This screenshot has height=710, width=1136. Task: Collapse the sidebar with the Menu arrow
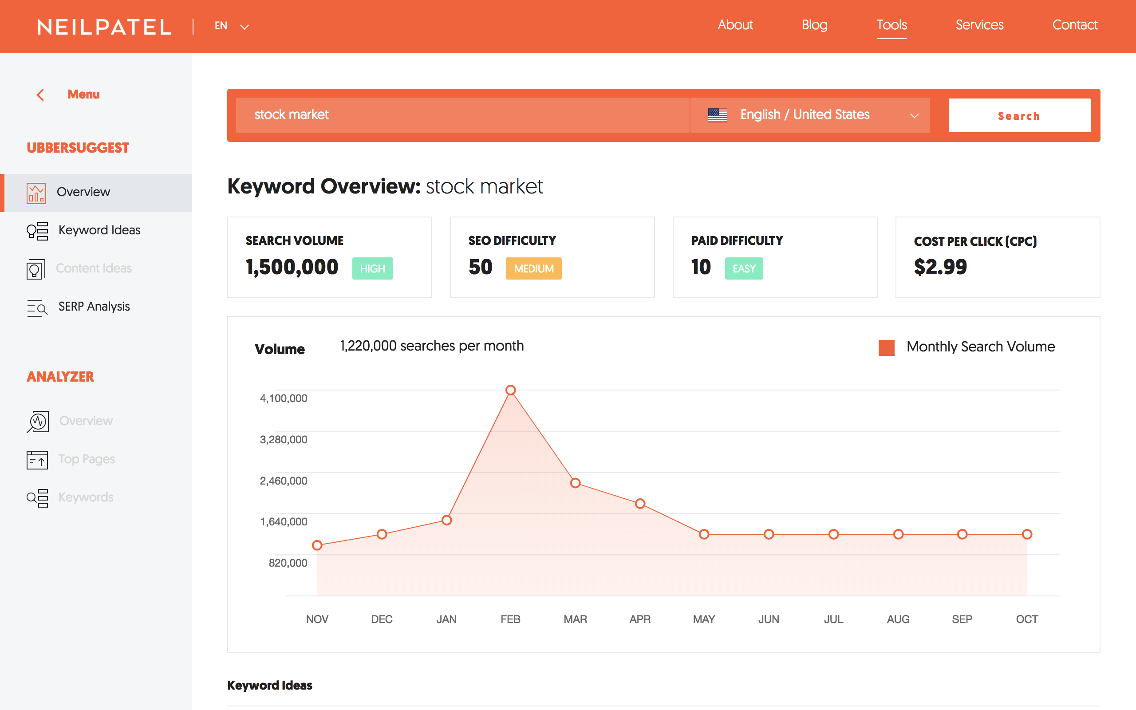point(41,95)
